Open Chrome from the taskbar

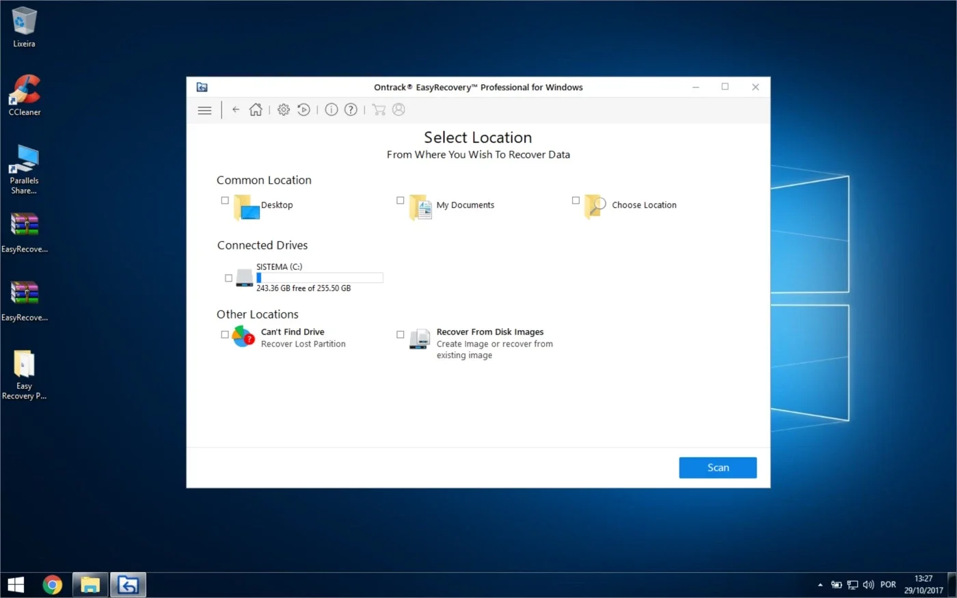pyautogui.click(x=53, y=585)
